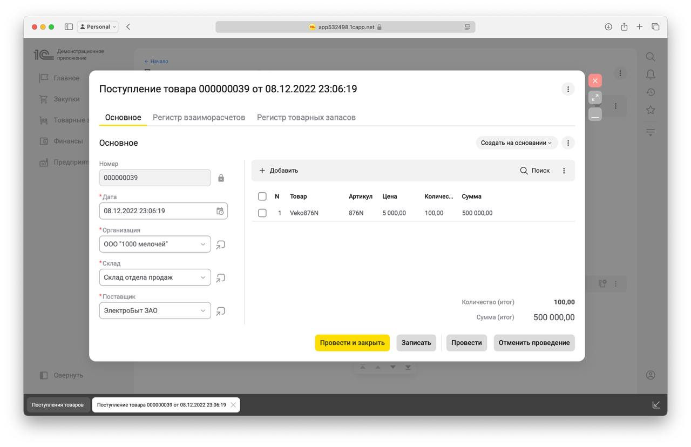Open document three-dot menu near title
This screenshot has height=447, width=691.
pyautogui.click(x=568, y=89)
